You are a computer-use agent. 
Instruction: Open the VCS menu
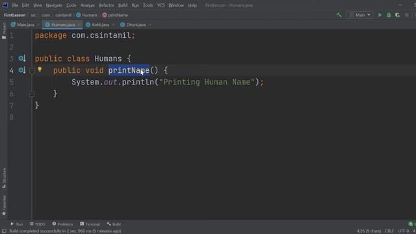coord(161,5)
